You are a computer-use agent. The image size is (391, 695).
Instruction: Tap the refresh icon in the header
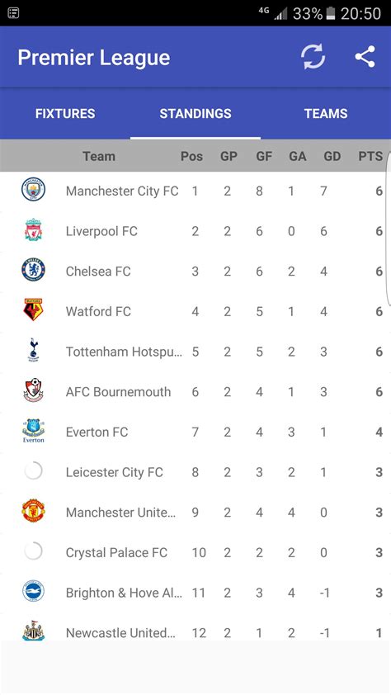(313, 57)
